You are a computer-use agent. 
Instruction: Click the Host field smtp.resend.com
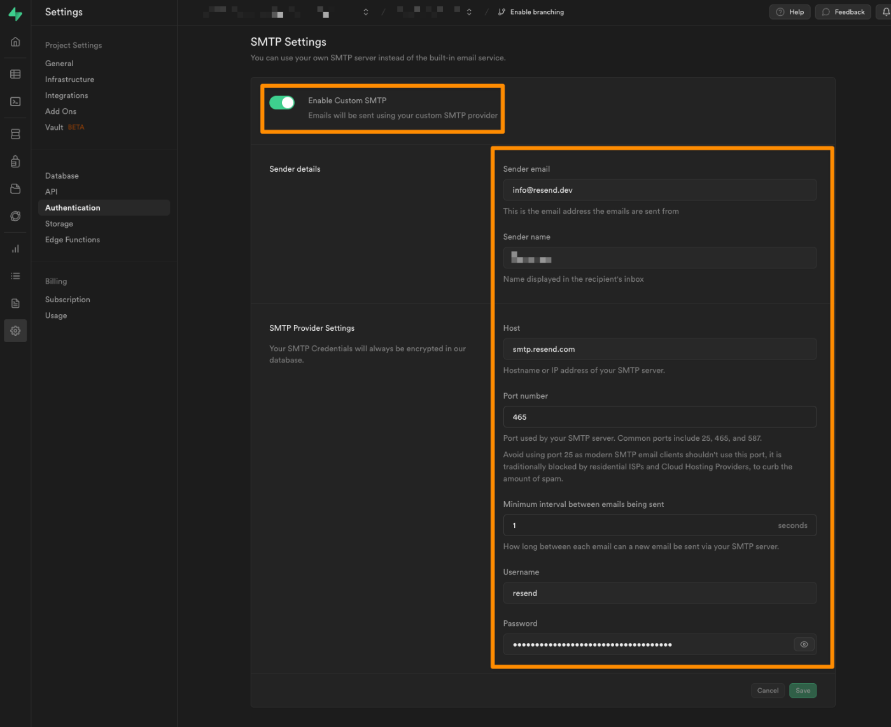pos(659,349)
